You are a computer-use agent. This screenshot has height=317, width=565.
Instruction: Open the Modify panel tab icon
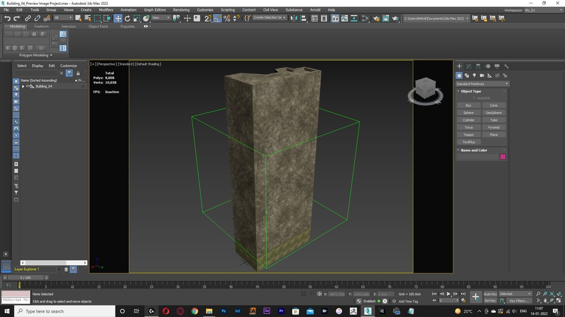[469, 66]
